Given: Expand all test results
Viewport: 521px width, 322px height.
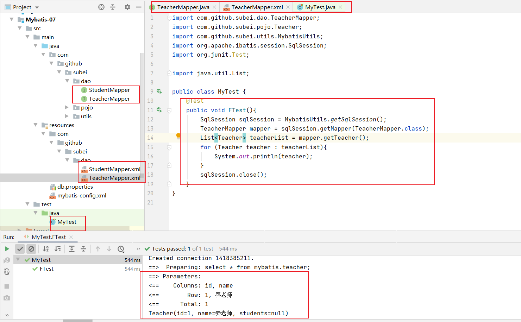Looking at the screenshot, I should pyautogui.click(x=71, y=249).
